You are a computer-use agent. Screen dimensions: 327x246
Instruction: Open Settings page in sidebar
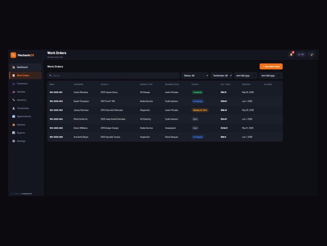tap(26, 141)
